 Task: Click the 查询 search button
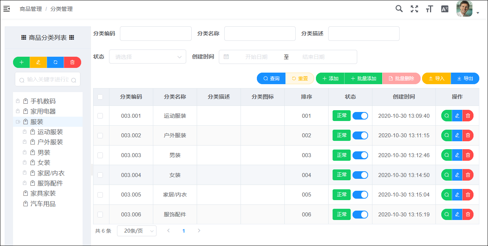(271, 78)
